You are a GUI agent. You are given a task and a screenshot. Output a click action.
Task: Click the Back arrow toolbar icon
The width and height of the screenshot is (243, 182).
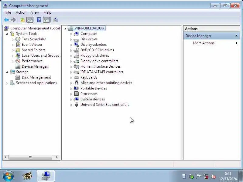(x=6, y=20)
